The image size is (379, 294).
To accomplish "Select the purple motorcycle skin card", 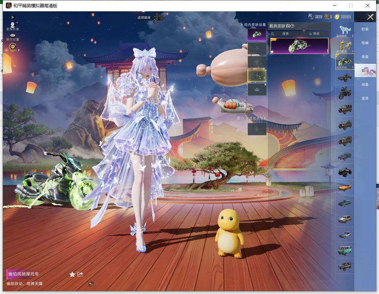I will coord(299,46).
